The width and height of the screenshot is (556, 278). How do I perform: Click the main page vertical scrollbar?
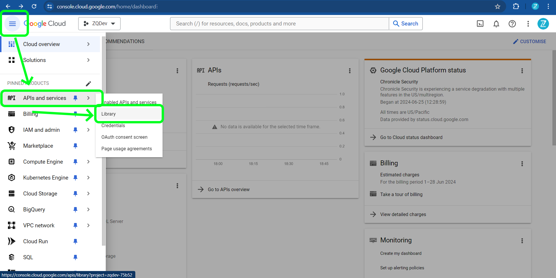[x=554, y=98]
